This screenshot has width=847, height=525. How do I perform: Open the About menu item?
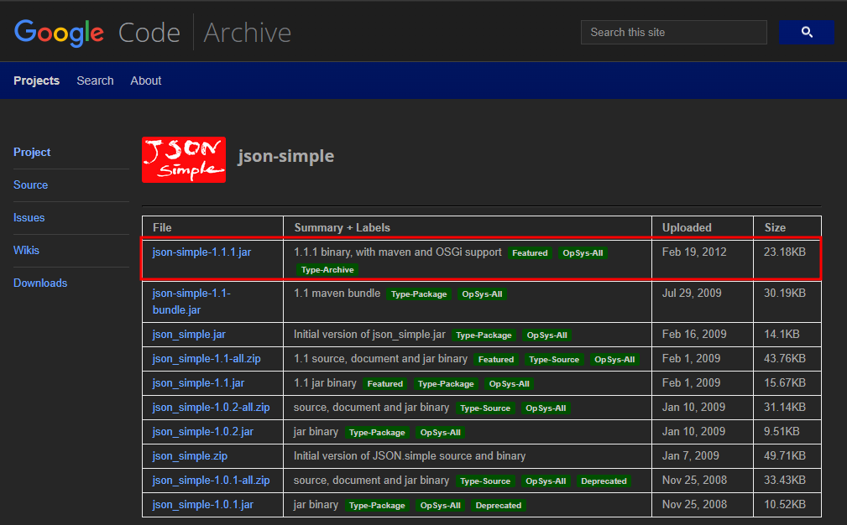[145, 81]
